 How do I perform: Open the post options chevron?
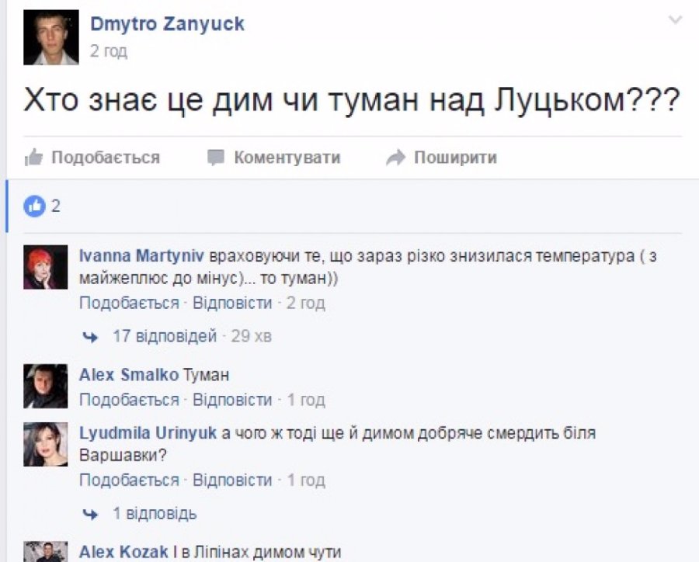[x=675, y=21]
